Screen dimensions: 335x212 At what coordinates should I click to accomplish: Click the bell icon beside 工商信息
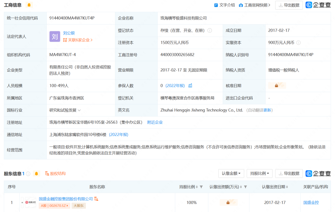pyautogui.click(x=29, y=5)
